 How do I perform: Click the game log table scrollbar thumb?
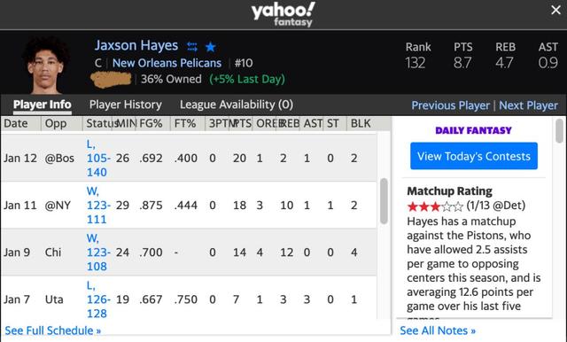coord(384,201)
